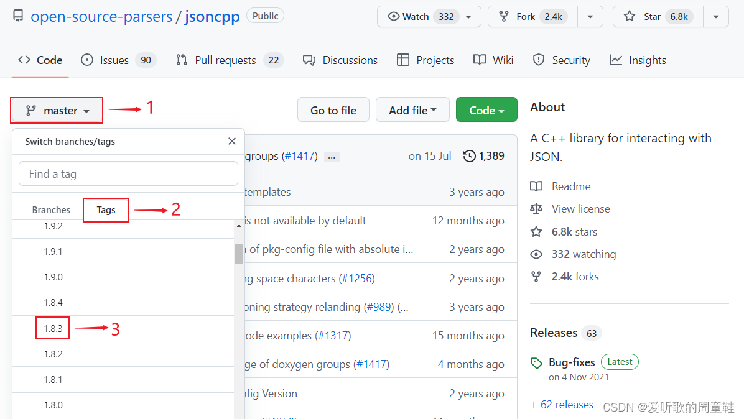Open the Insights tab
The image size is (744, 419).
coord(638,60)
